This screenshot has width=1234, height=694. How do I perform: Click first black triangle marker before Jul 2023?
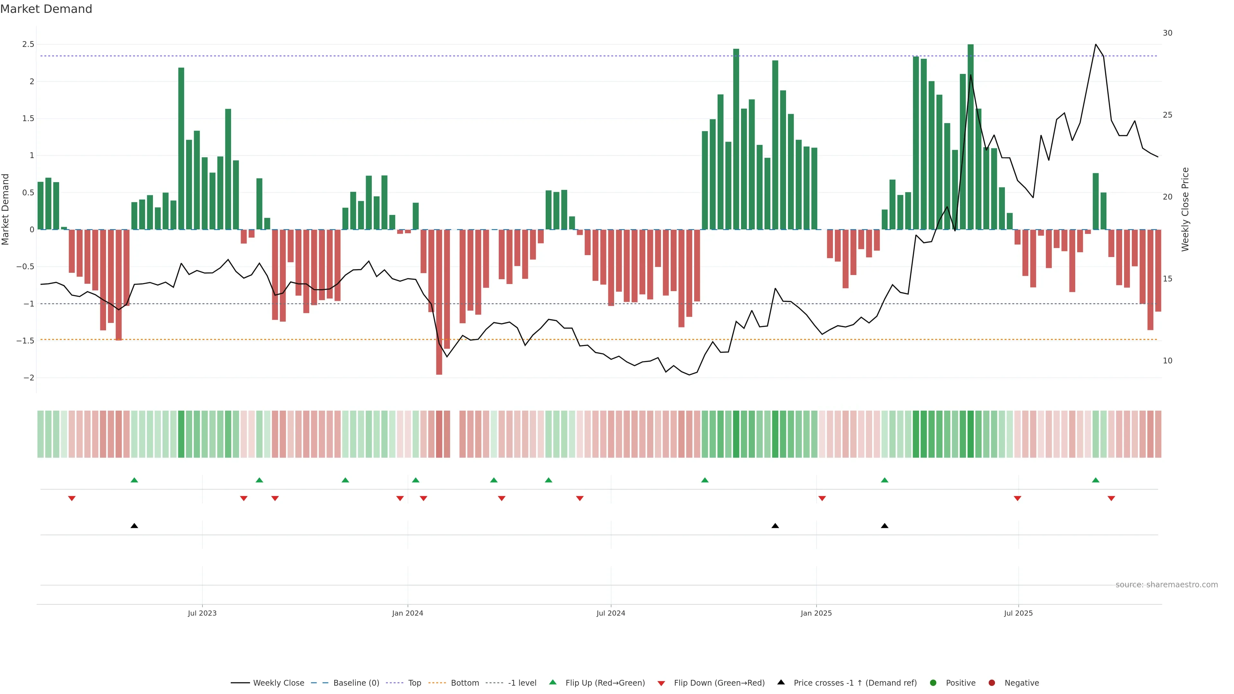pos(134,525)
